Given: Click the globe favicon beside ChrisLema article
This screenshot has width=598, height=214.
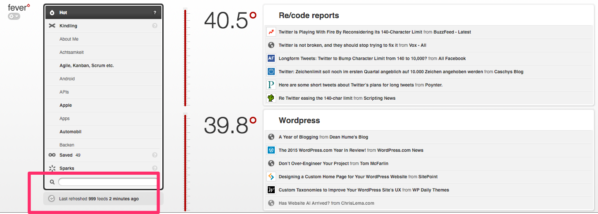Looking at the screenshot, I should 271,203.
